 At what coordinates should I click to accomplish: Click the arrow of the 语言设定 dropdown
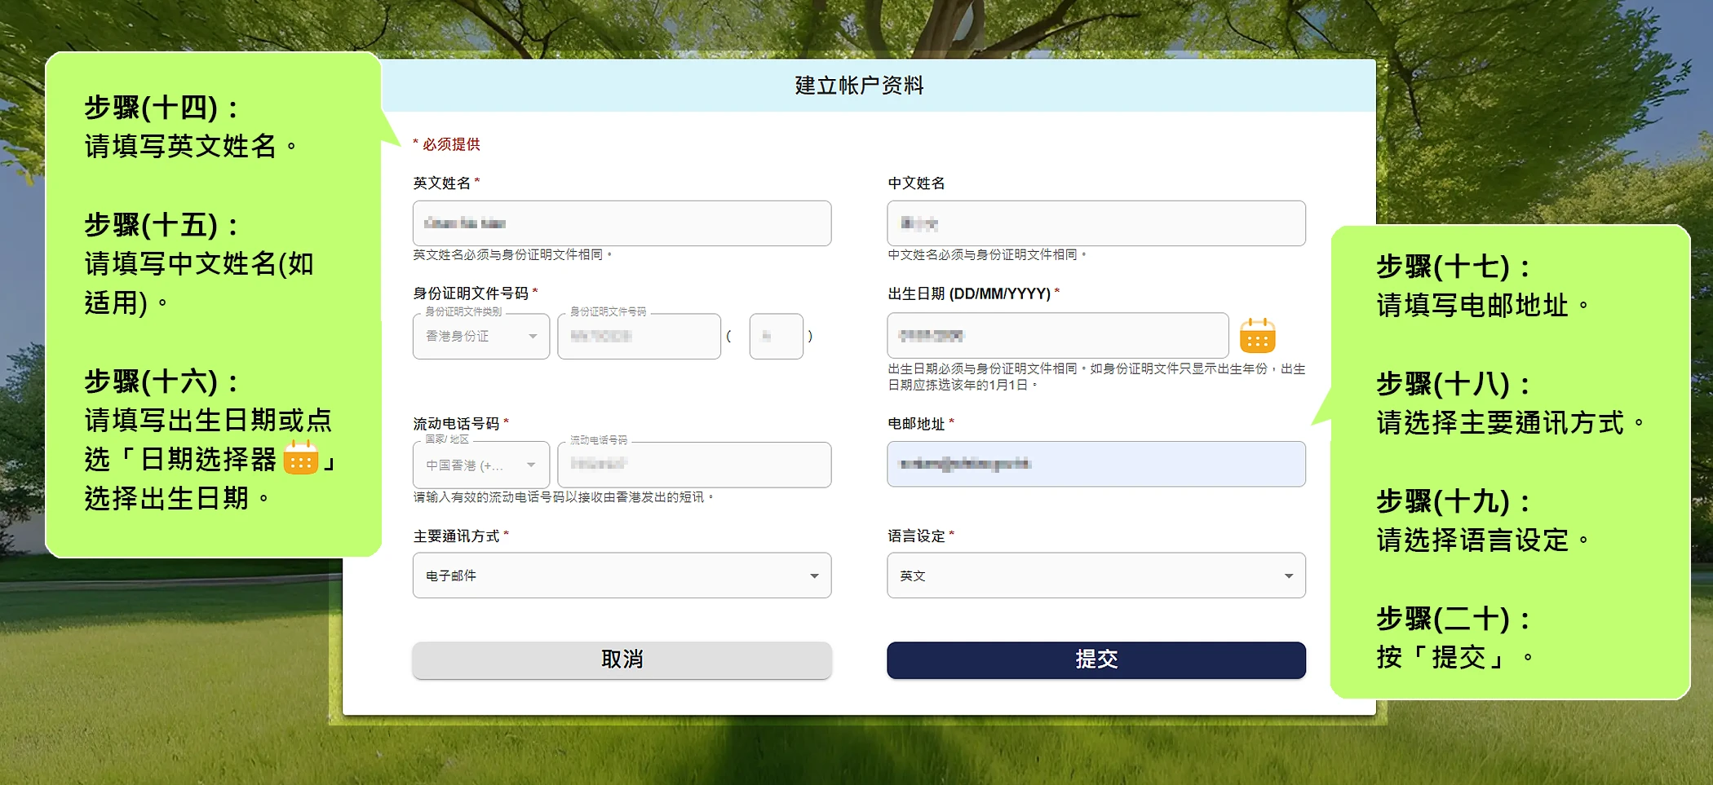[1288, 576]
